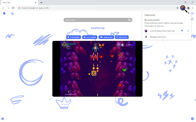Close the New Tab tab
Screen dimensions: 196x122
36,3
